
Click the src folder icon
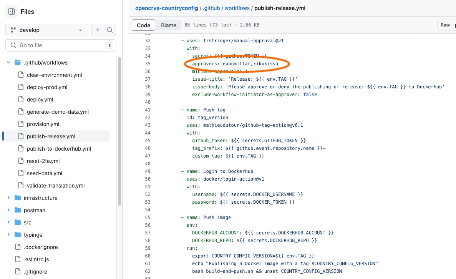17,223
